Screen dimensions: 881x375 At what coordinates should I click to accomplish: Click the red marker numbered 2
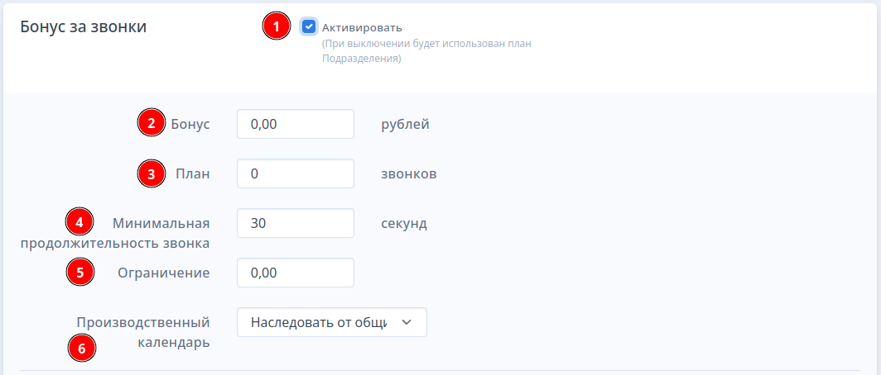point(152,123)
